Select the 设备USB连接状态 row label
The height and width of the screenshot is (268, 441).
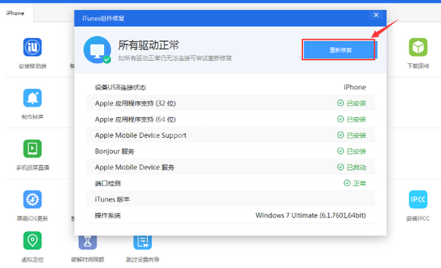coord(120,88)
